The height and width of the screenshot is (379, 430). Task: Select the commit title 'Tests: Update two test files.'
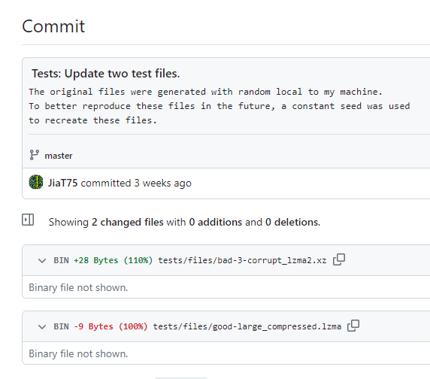(105, 74)
